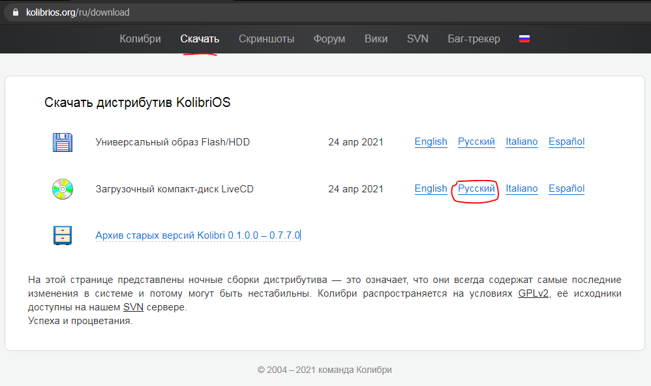Click the CD icon next to LiveCD
The width and height of the screenshot is (651, 386).
(62, 188)
